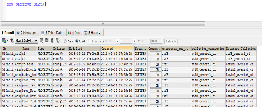Click the Db column header
The height and width of the screenshot is (107, 262).
click(x=12, y=49)
